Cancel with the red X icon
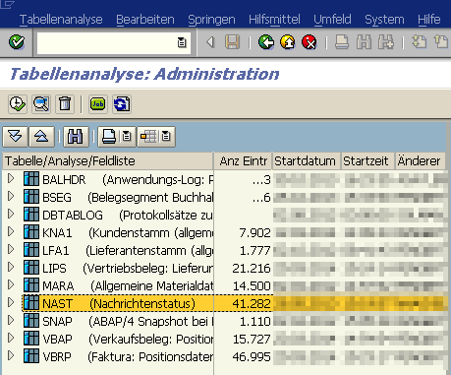451x375 pixels. point(310,42)
